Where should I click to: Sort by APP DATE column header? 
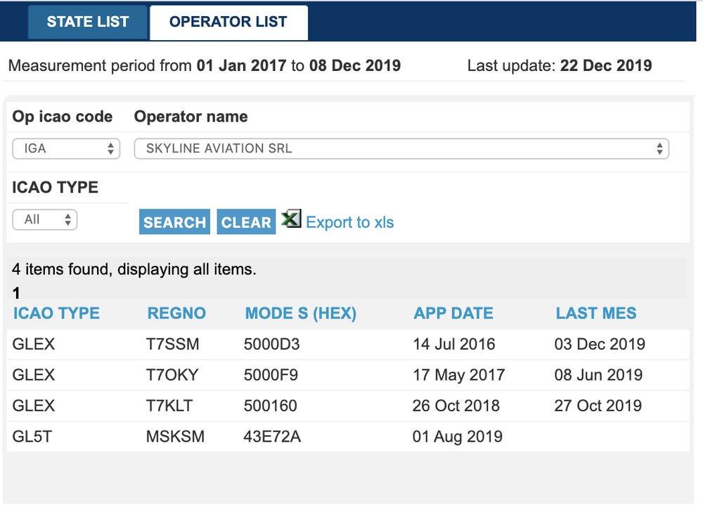453,313
